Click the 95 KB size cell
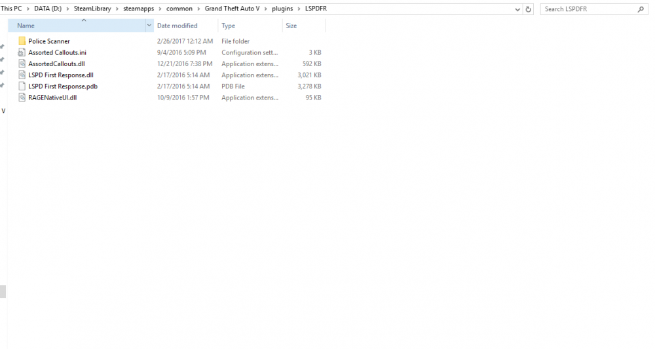This screenshot has height=349, width=655. (x=313, y=98)
